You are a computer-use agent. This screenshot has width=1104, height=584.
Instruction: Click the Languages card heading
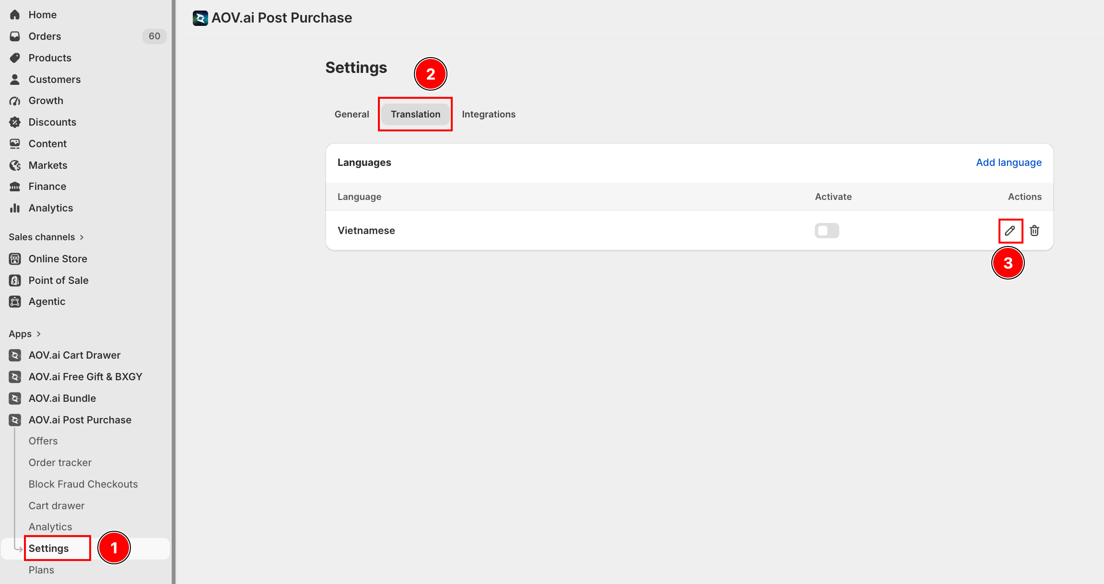(364, 163)
